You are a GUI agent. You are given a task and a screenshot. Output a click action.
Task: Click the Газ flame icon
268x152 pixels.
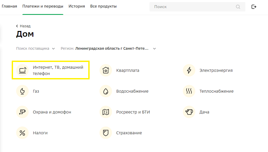pyautogui.click(x=22, y=91)
